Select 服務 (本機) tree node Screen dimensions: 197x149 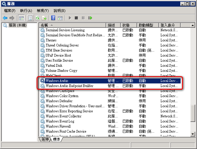18,25
